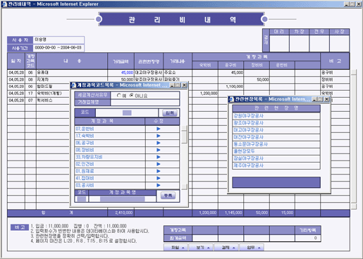Click the edit arrow for 33.차량유지비

click(x=159, y=157)
